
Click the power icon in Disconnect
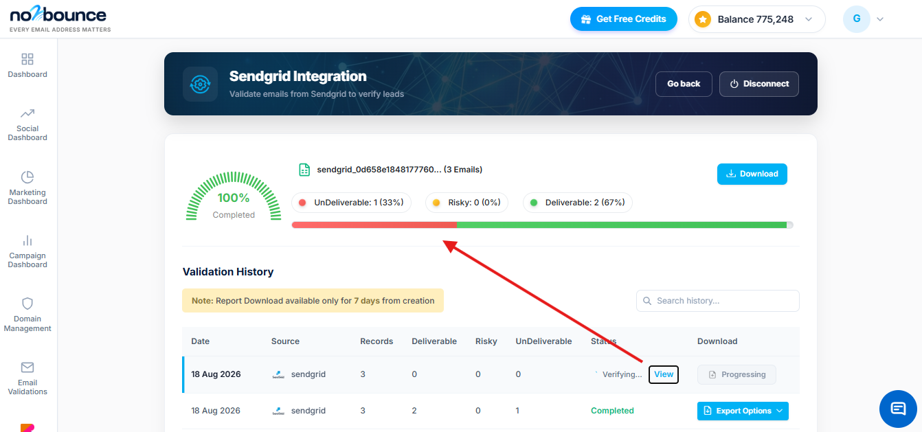pos(734,84)
